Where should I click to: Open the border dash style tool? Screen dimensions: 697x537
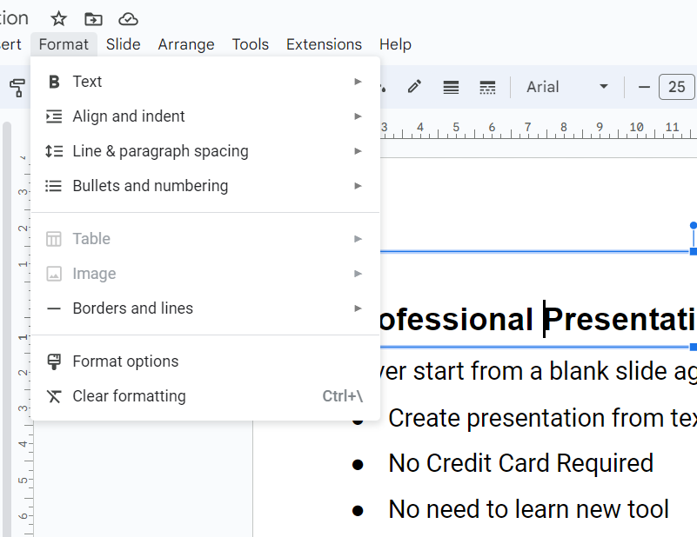click(x=487, y=87)
